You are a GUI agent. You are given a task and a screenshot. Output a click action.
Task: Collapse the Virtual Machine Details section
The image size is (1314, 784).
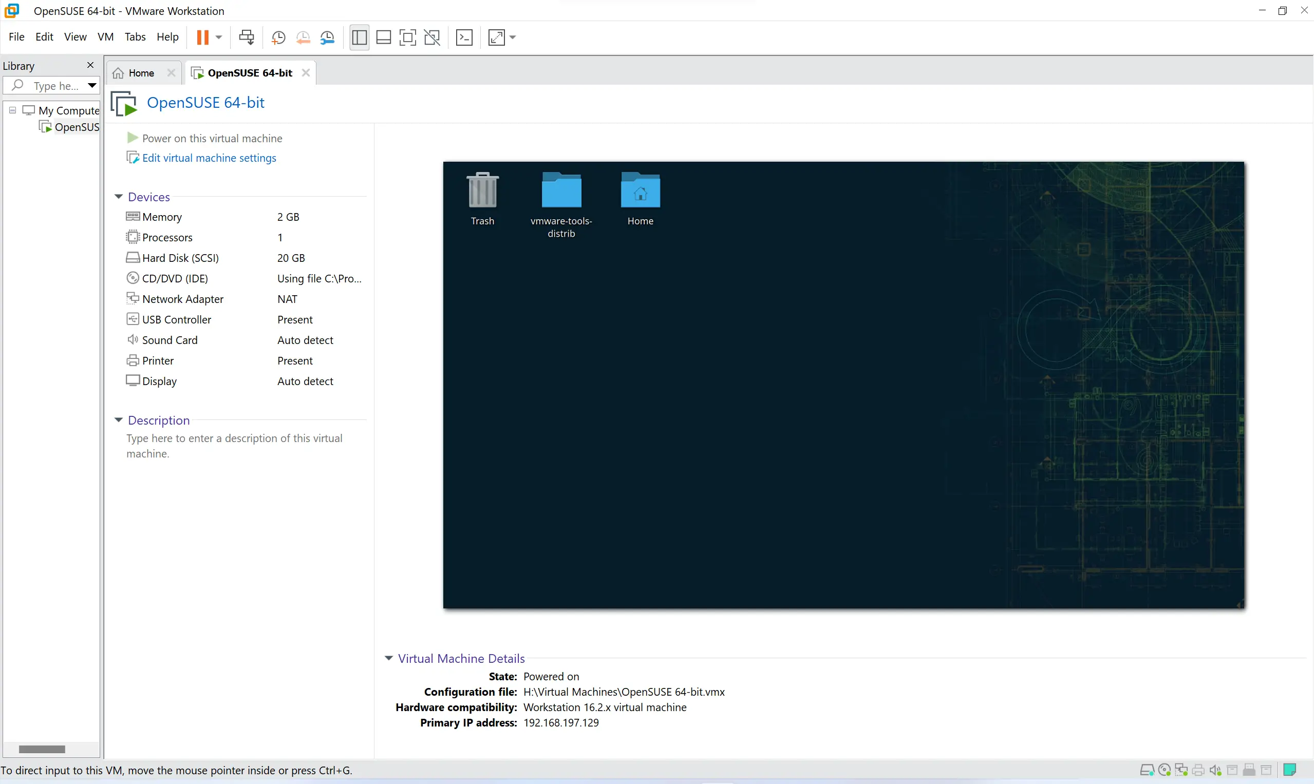pos(388,658)
